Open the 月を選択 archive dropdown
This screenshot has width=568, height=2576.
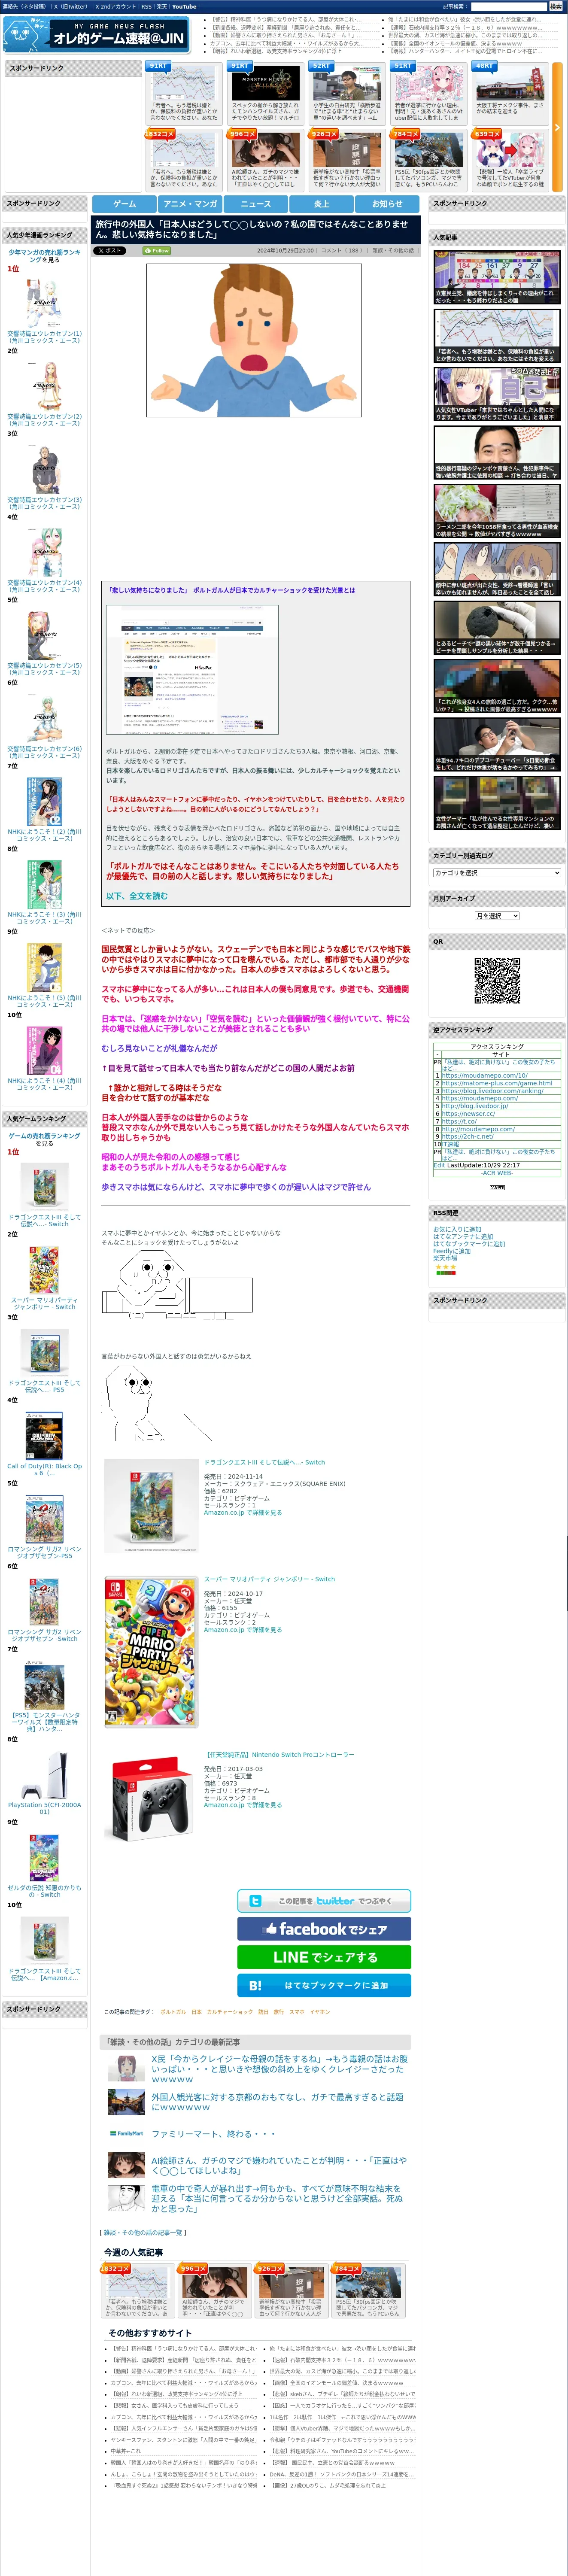point(497,916)
